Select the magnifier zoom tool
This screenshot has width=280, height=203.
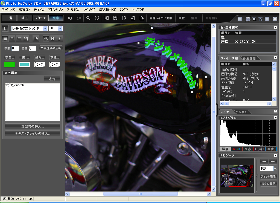pos(88,18)
